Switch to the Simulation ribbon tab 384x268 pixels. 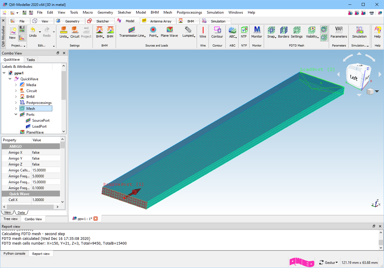215,21
